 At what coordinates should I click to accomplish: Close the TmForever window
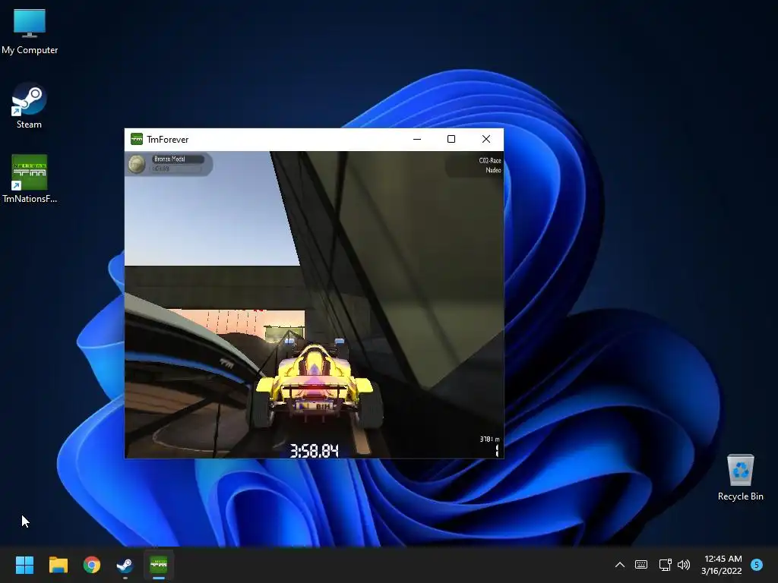(486, 140)
